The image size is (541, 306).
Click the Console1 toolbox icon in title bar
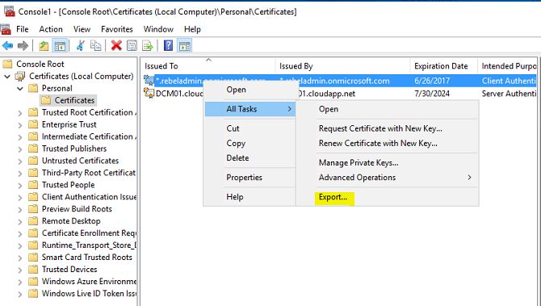pyautogui.click(x=10, y=12)
